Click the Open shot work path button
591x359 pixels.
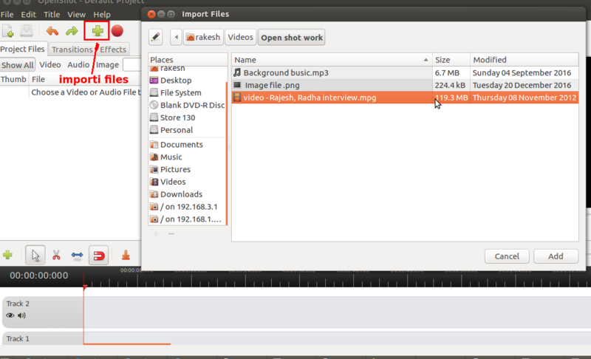tap(291, 37)
